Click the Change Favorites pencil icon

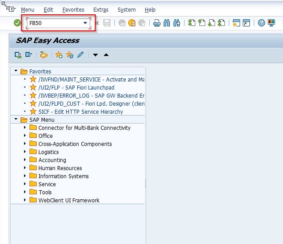point(80,55)
